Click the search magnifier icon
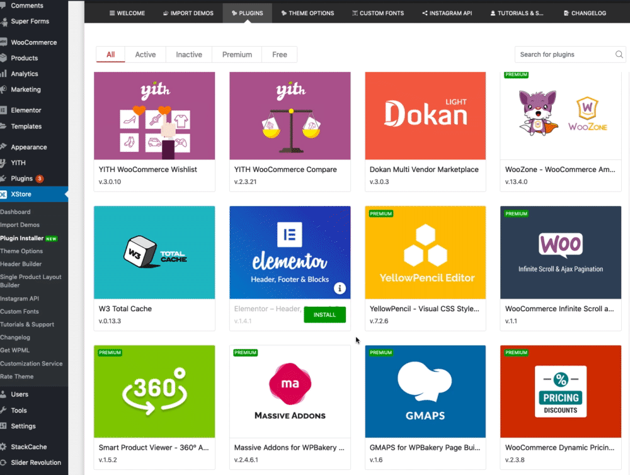The image size is (630, 475). (x=619, y=54)
